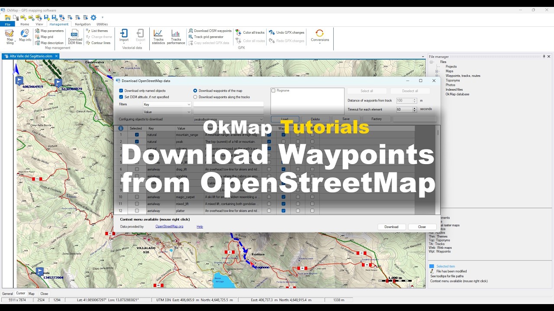The height and width of the screenshot is (311, 554).
Task: Select Toponyms in File manager
Action: click(453, 80)
